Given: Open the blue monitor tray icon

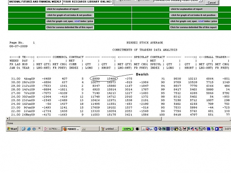Looking at the screenshot, I should pyautogui.click(x=208, y=129).
